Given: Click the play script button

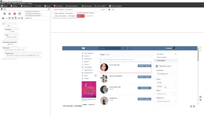Looking at the screenshot, I should 5,14.
